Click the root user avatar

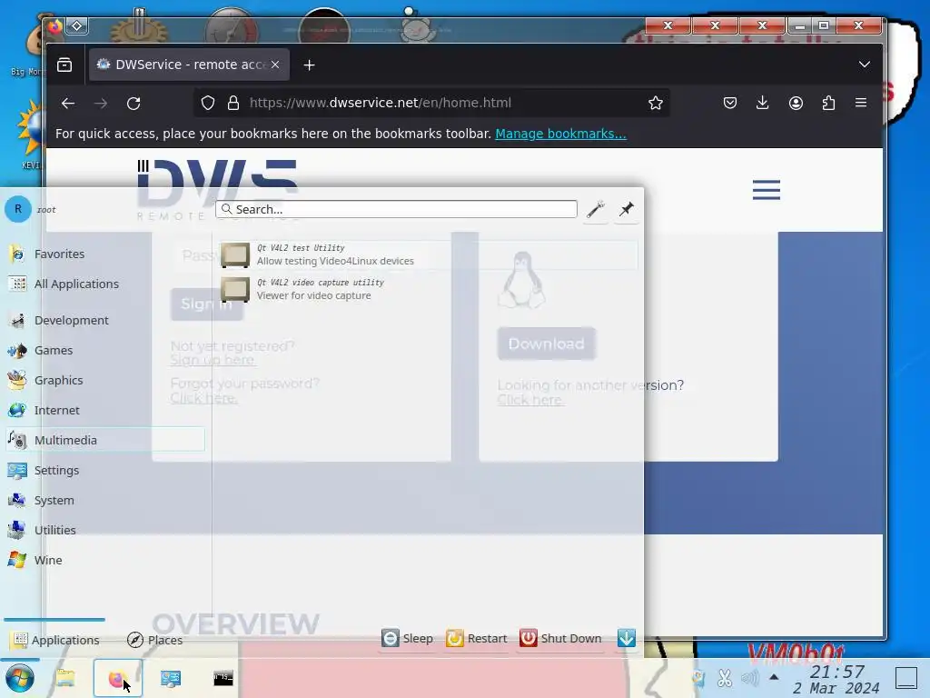[18, 209]
